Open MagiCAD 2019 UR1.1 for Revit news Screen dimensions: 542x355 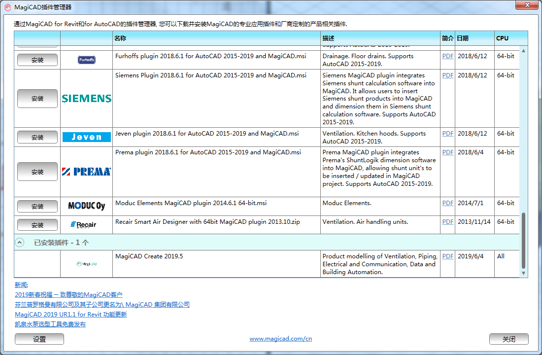click(71, 314)
